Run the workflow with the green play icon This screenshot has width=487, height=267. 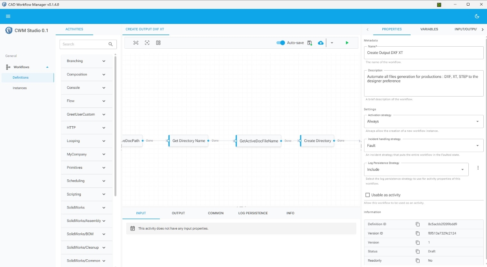click(346, 42)
